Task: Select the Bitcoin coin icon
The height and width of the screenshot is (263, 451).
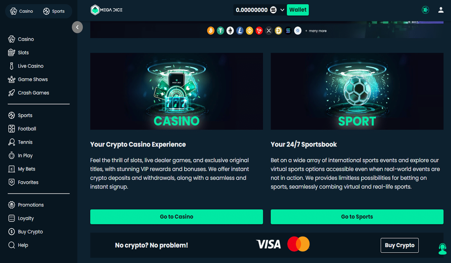Action: coord(211,31)
